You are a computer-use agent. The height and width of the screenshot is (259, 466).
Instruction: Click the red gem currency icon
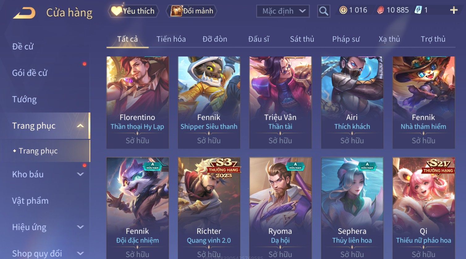380,10
